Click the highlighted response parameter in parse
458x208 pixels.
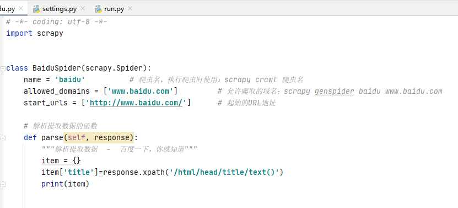112,138
